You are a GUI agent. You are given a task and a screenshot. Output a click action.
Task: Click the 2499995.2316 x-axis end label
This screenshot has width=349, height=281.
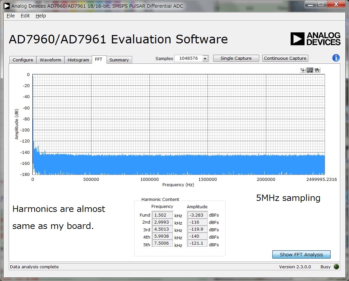tap(321, 180)
